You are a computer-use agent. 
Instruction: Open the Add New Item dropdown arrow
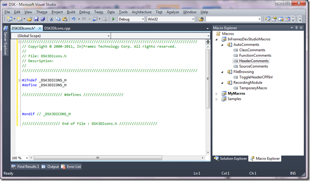point(25,19)
